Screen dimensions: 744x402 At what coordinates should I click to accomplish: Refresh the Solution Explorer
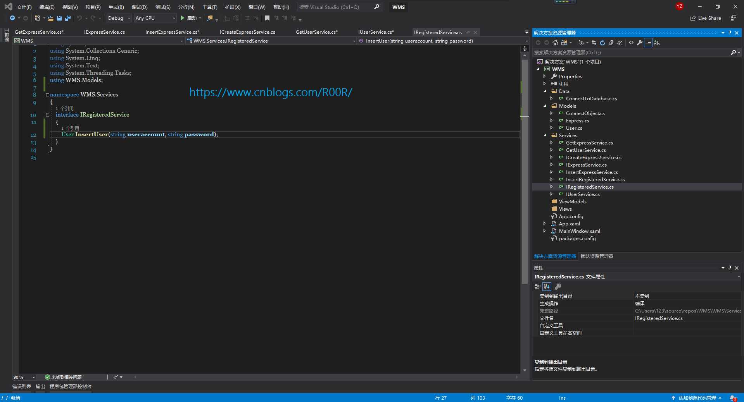point(602,43)
